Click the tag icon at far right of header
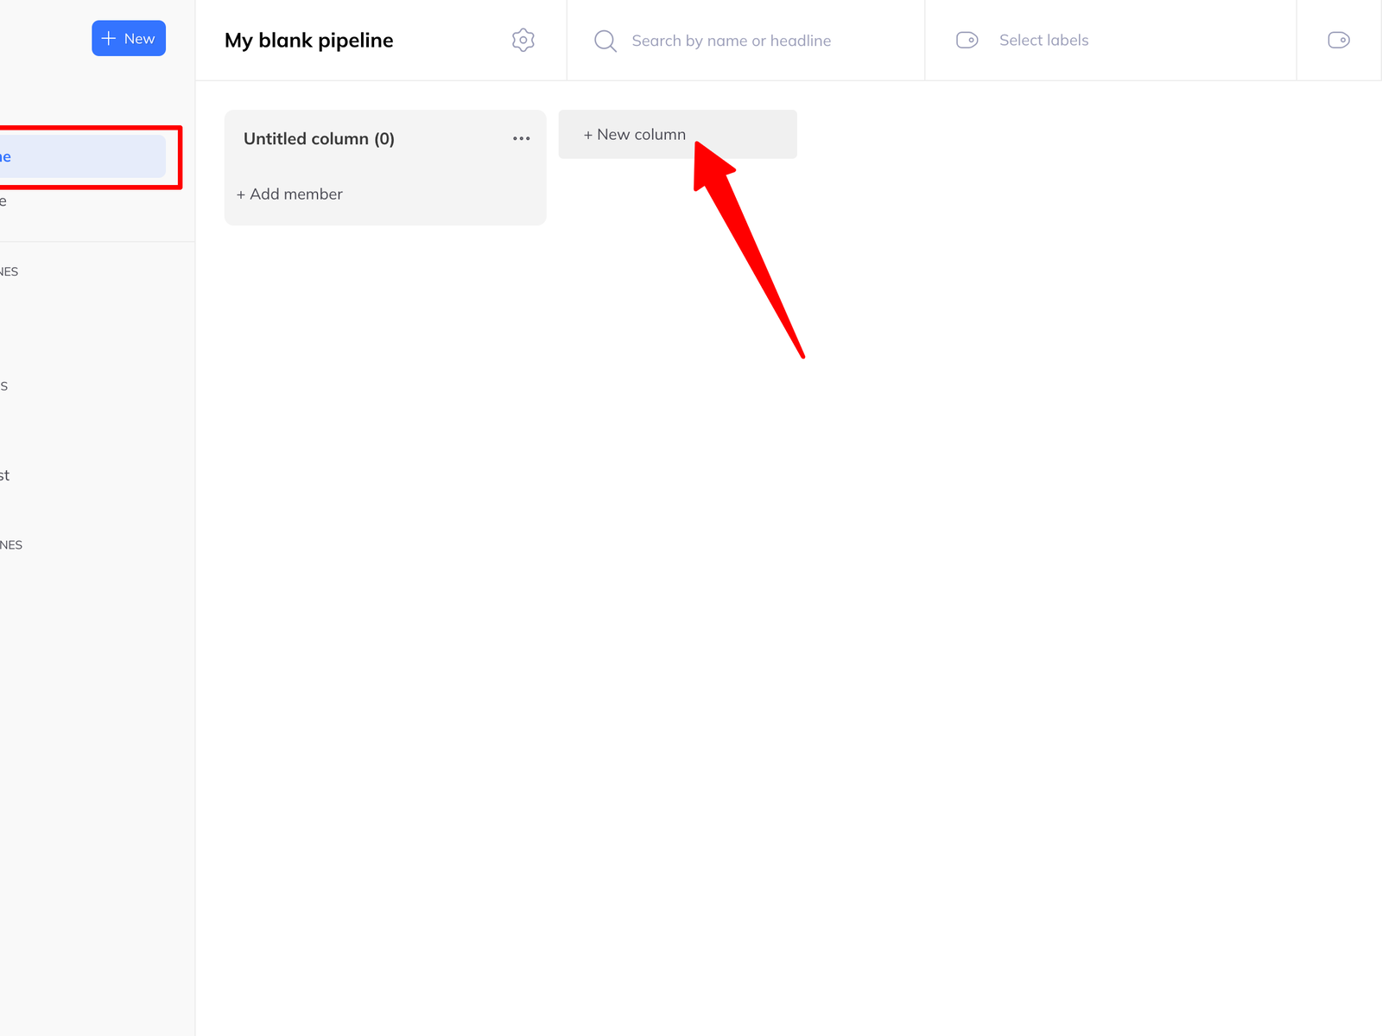1382x1036 pixels. 1338,40
